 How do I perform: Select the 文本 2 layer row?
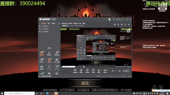click(49, 29)
